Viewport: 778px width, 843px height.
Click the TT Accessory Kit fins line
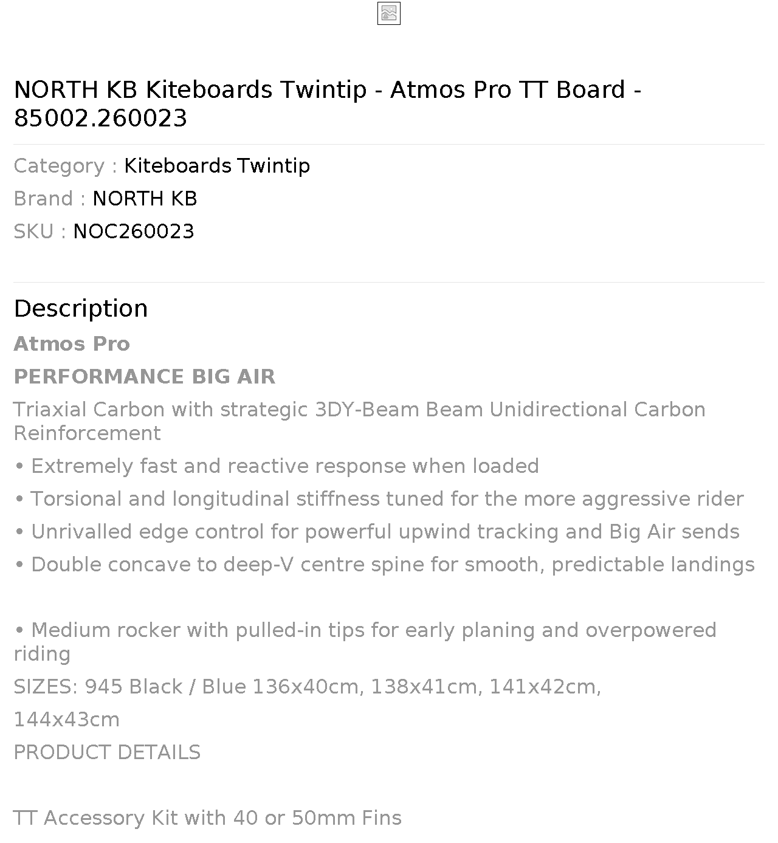[x=208, y=818]
